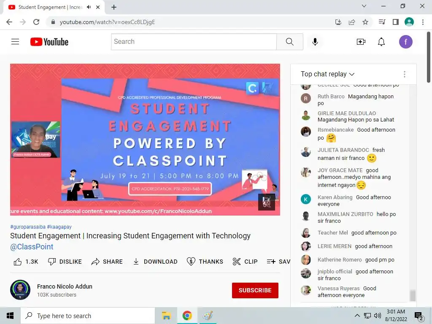The width and height of the screenshot is (432, 324).
Task: Click the DISLIKE button
Action: [x=65, y=262]
